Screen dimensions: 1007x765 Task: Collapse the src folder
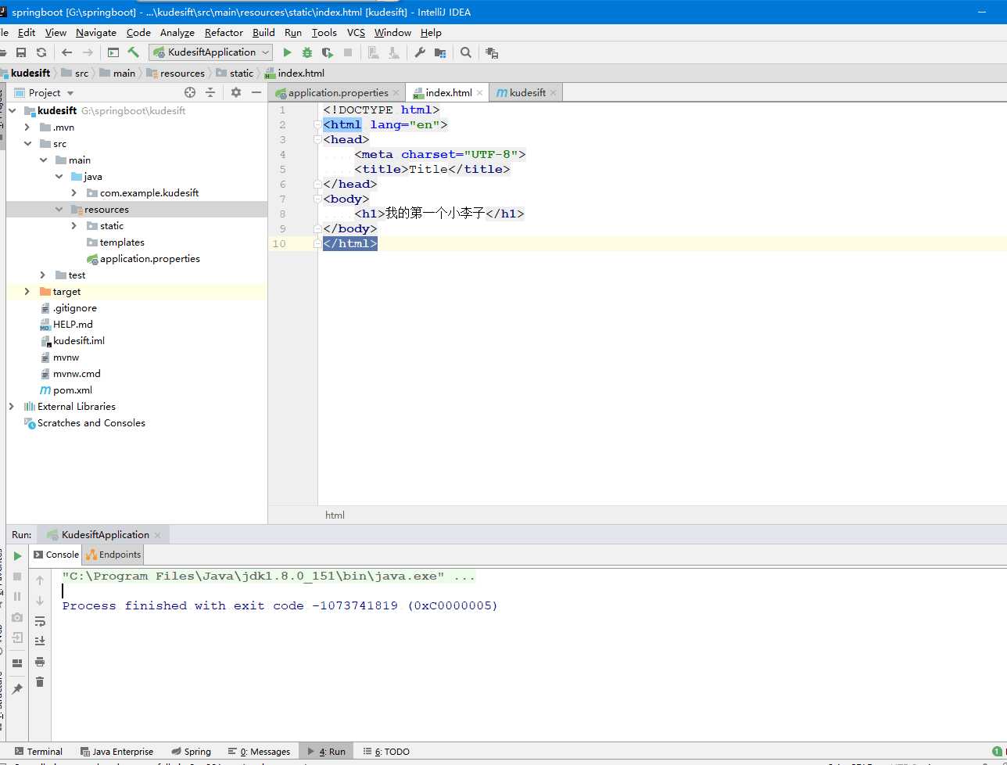[x=27, y=143]
